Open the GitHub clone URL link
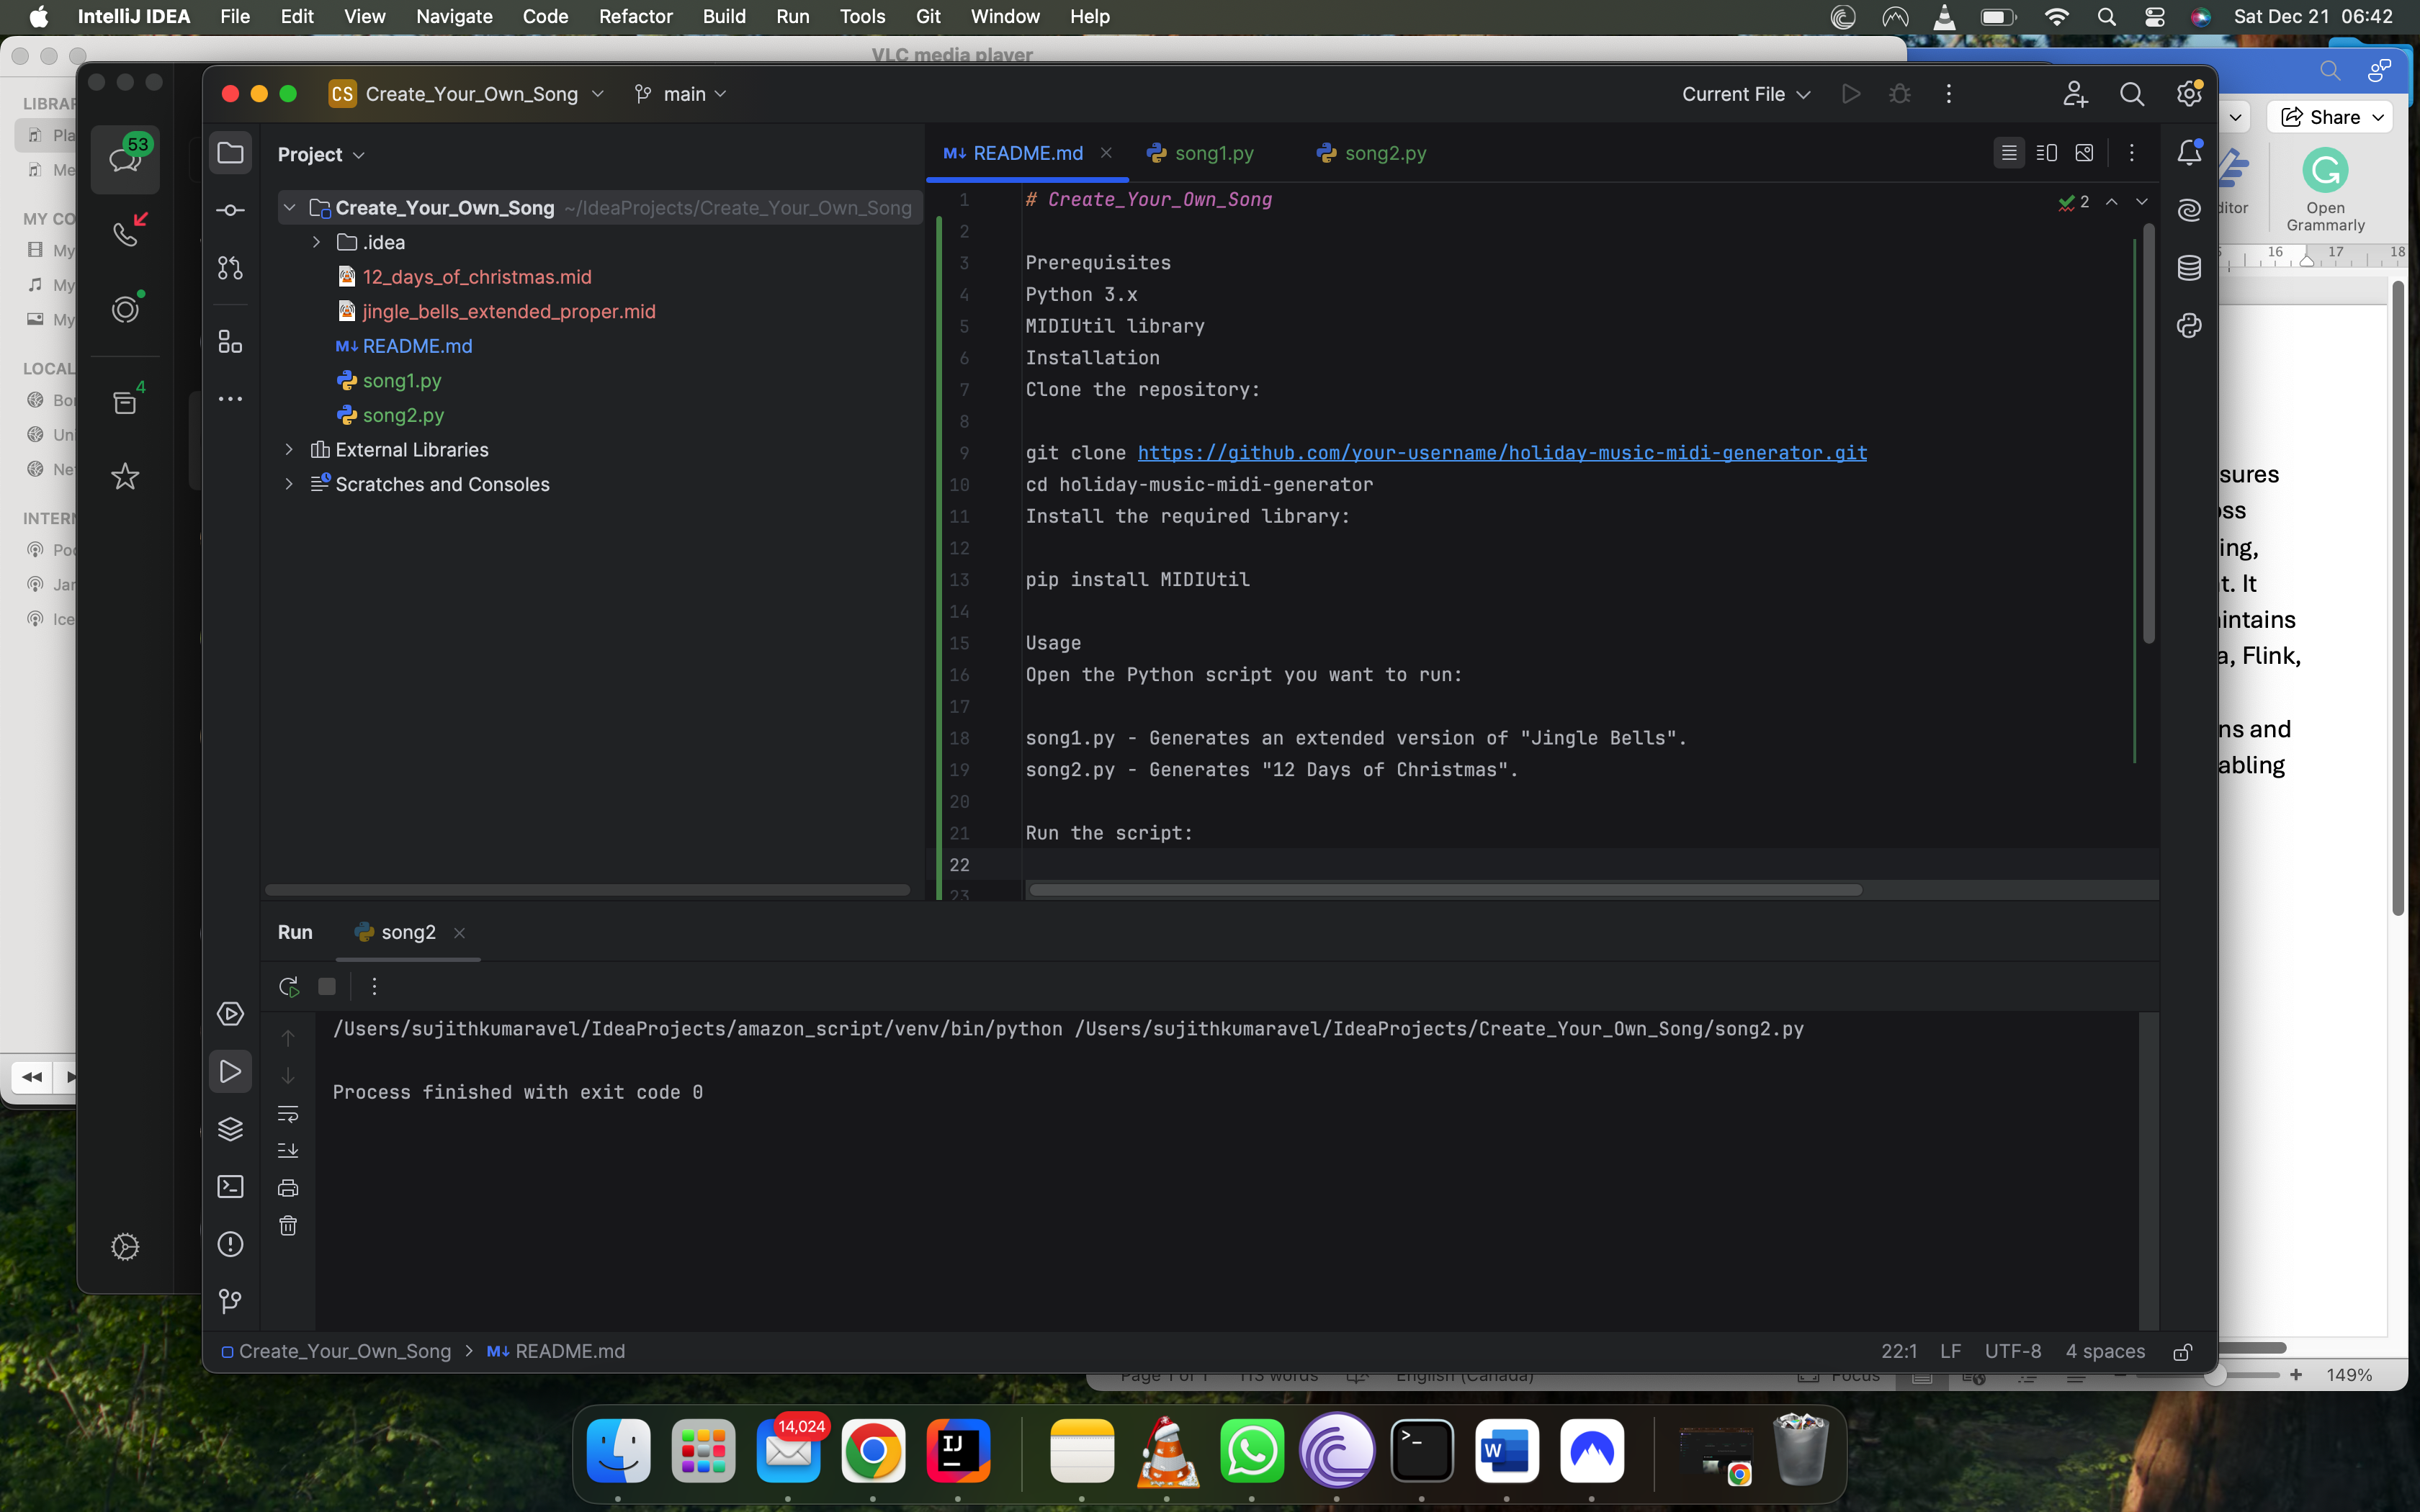This screenshot has height=1512, width=2420. (x=1501, y=453)
